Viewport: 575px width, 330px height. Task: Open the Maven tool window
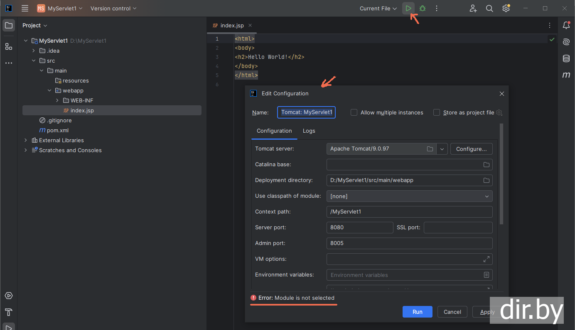click(566, 75)
